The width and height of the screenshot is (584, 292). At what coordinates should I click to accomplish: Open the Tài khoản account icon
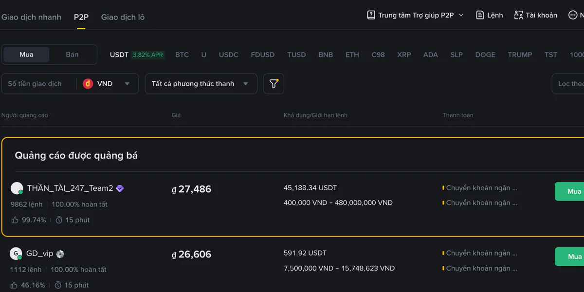tap(519, 15)
